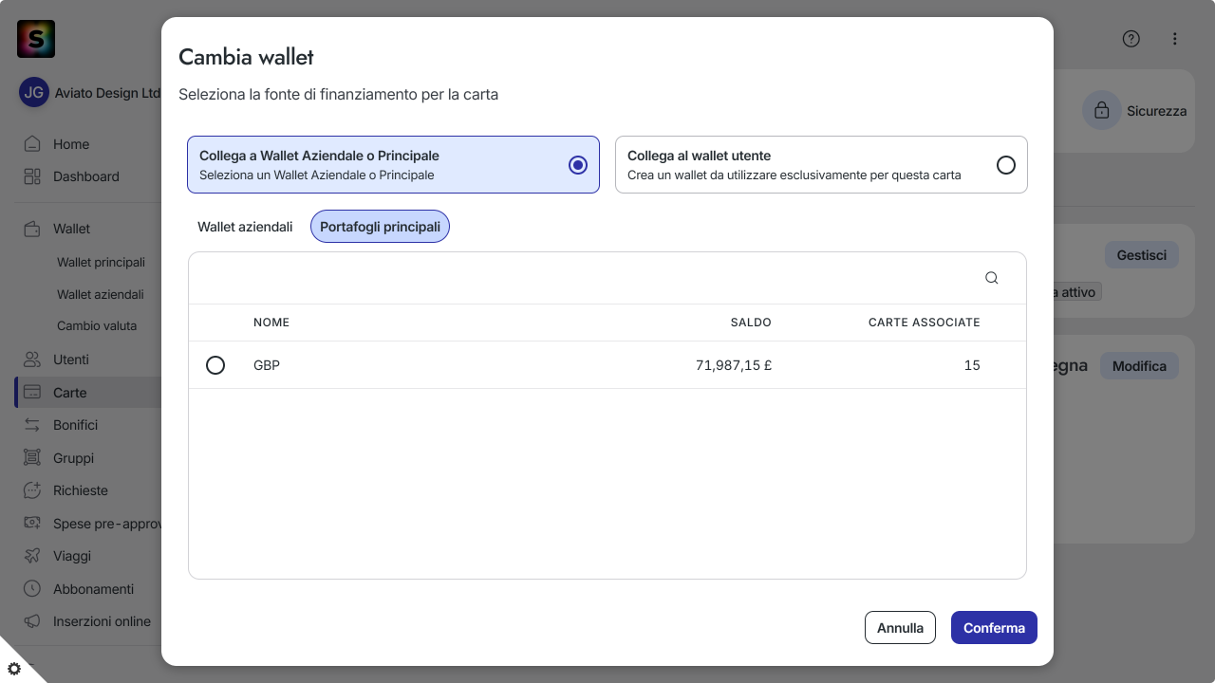Open Cambio valuta in the sidebar
The height and width of the screenshot is (683, 1215).
[x=97, y=325]
